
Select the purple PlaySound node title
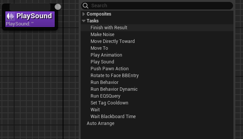tap(34, 16)
